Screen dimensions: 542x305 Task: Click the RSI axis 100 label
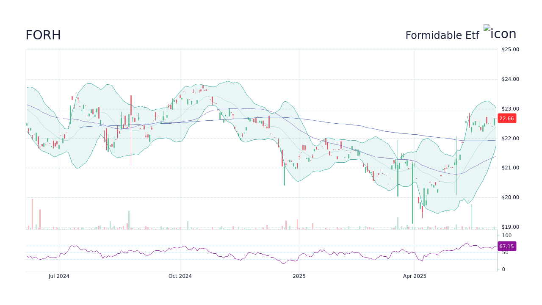(x=507, y=236)
